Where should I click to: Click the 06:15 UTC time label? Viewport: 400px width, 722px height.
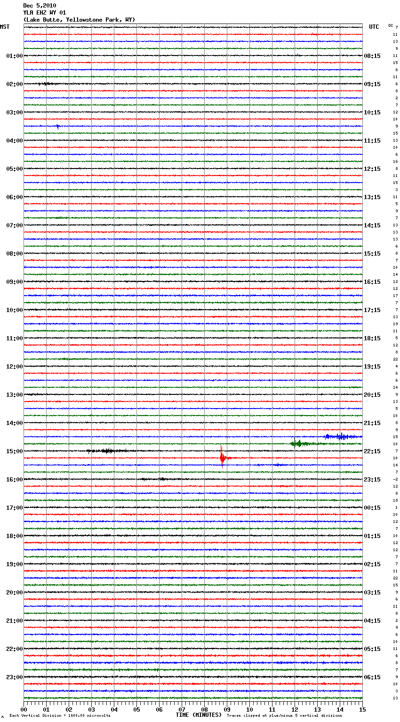click(372, 677)
